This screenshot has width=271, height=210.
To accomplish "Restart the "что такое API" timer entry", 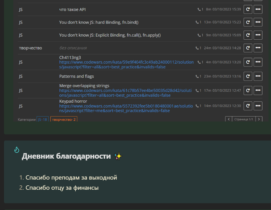I will [x=248, y=10].
